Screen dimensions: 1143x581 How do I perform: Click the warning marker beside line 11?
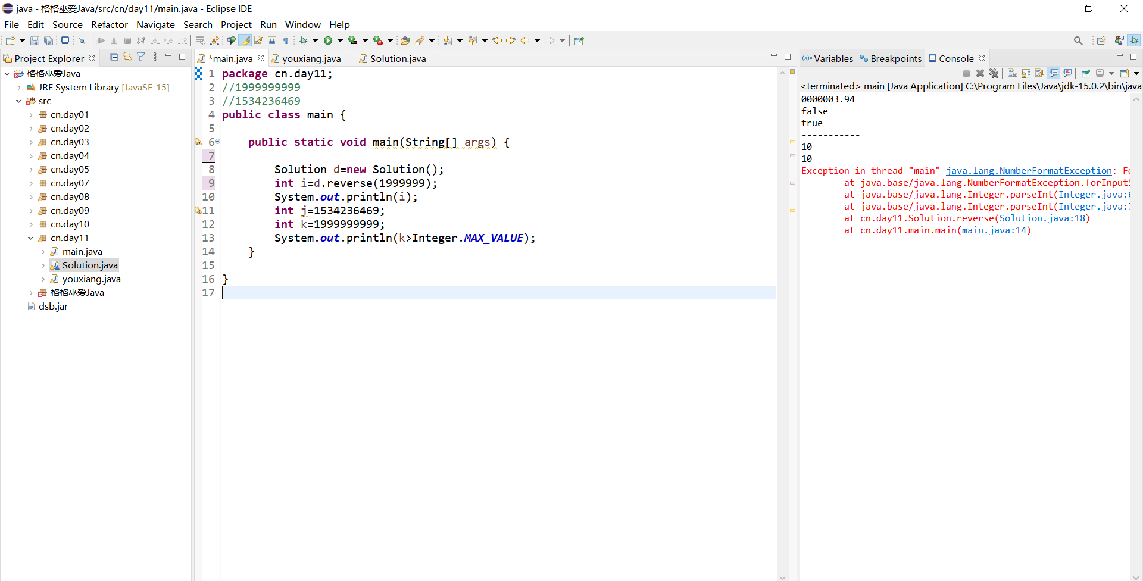tap(198, 210)
